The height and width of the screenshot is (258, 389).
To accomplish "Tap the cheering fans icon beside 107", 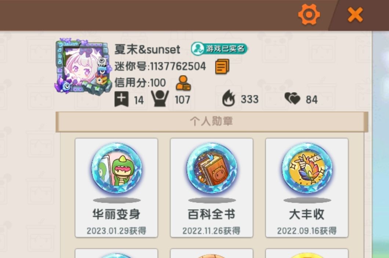I will tap(160, 99).
